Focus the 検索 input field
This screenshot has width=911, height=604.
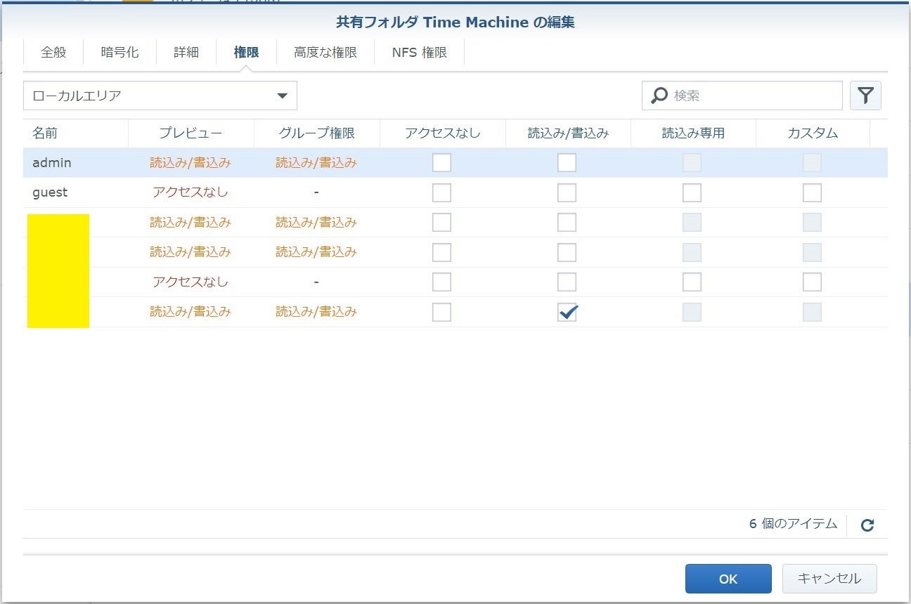tap(752, 96)
